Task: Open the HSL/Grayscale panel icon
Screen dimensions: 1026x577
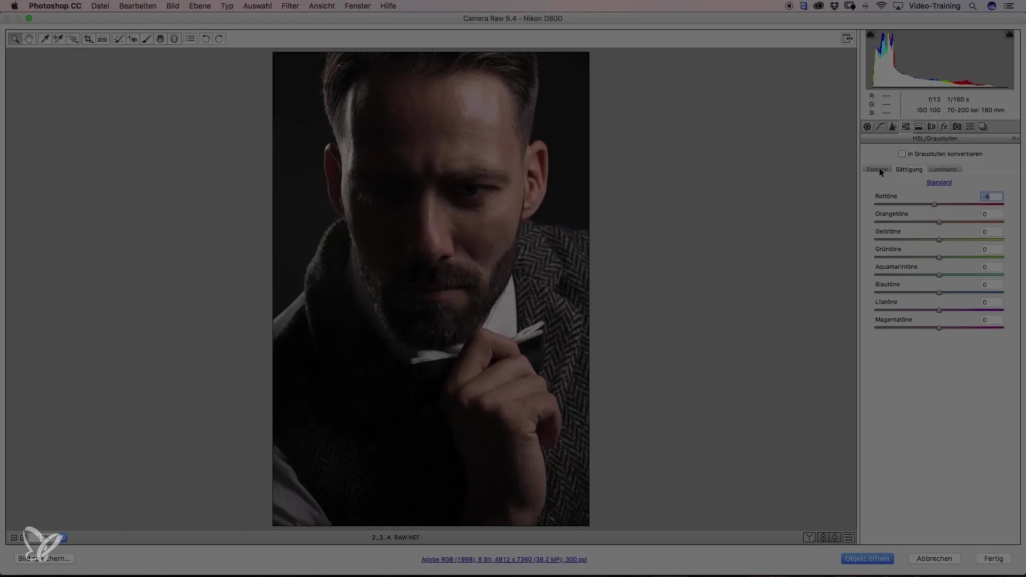Action: point(906,127)
